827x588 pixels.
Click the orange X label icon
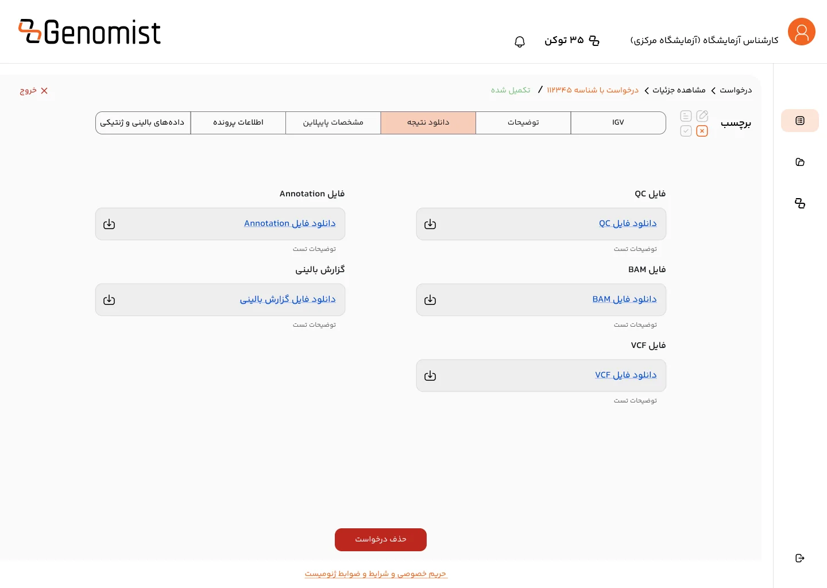pyautogui.click(x=702, y=131)
